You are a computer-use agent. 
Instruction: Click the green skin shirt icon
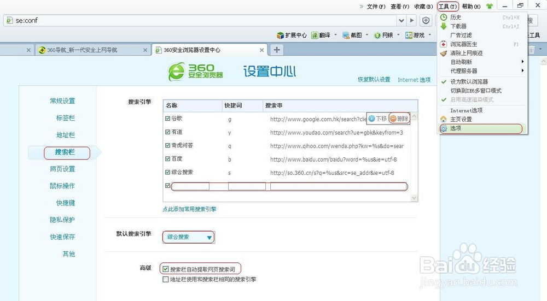point(490,6)
